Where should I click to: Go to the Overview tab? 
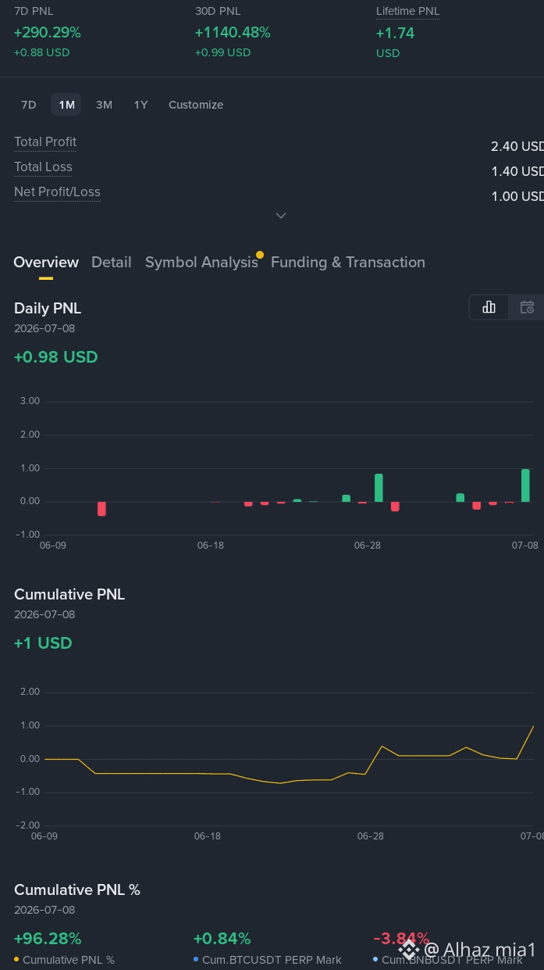click(46, 262)
